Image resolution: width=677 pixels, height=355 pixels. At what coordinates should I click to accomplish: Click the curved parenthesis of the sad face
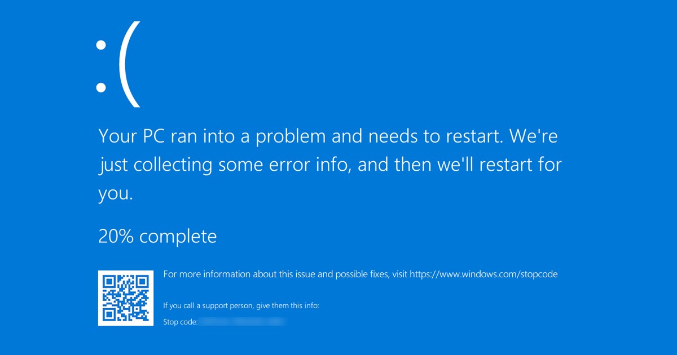click(x=129, y=64)
